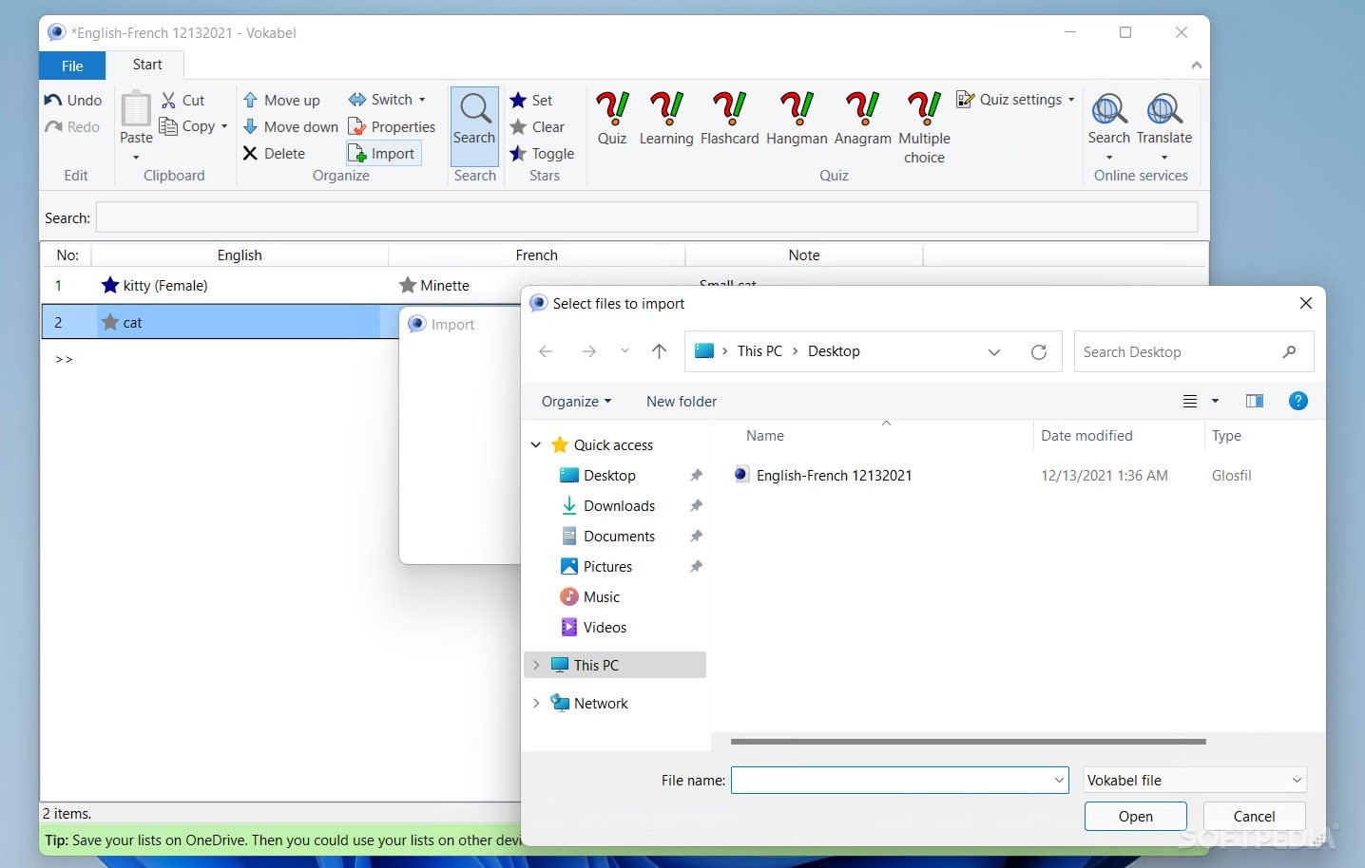Start the Flashcard quiz
Viewport: 1365px width, 868px height.
pos(730,118)
